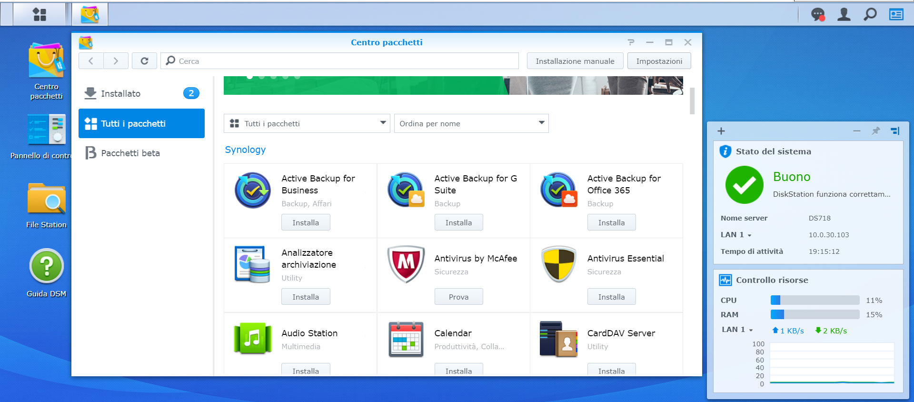Add a widget with the plus icon
Image resolution: width=914 pixels, height=402 pixels.
721,131
